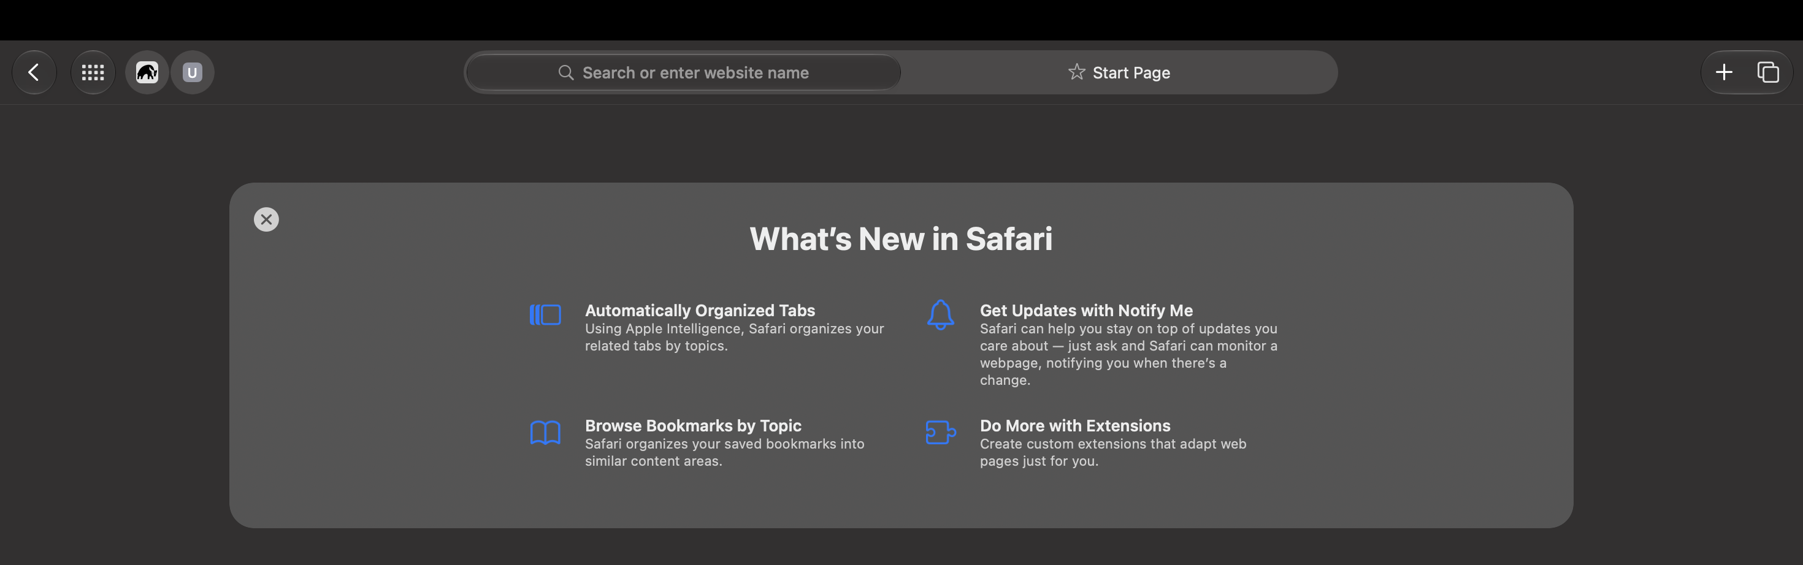1803x565 pixels.
Task: Click the Bookmarks open-book icon
Action: (x=545, y=433)
